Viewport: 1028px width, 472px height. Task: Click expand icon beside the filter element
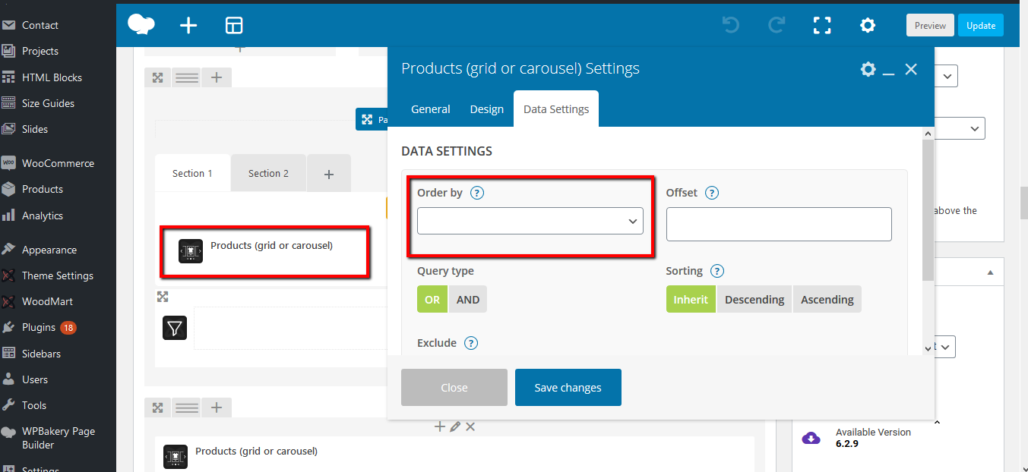163,297
